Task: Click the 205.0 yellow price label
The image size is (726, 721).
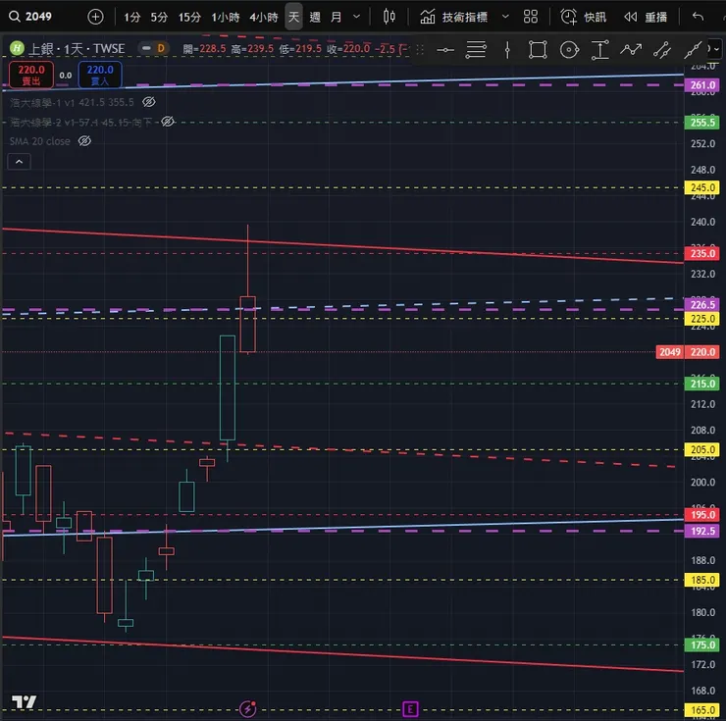Action: tap(701, 449)
